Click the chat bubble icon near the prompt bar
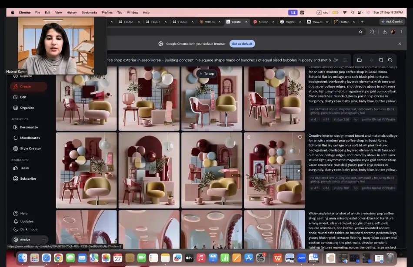The height and width of the screenshot is (267, 413). click(x=380, y=60)
